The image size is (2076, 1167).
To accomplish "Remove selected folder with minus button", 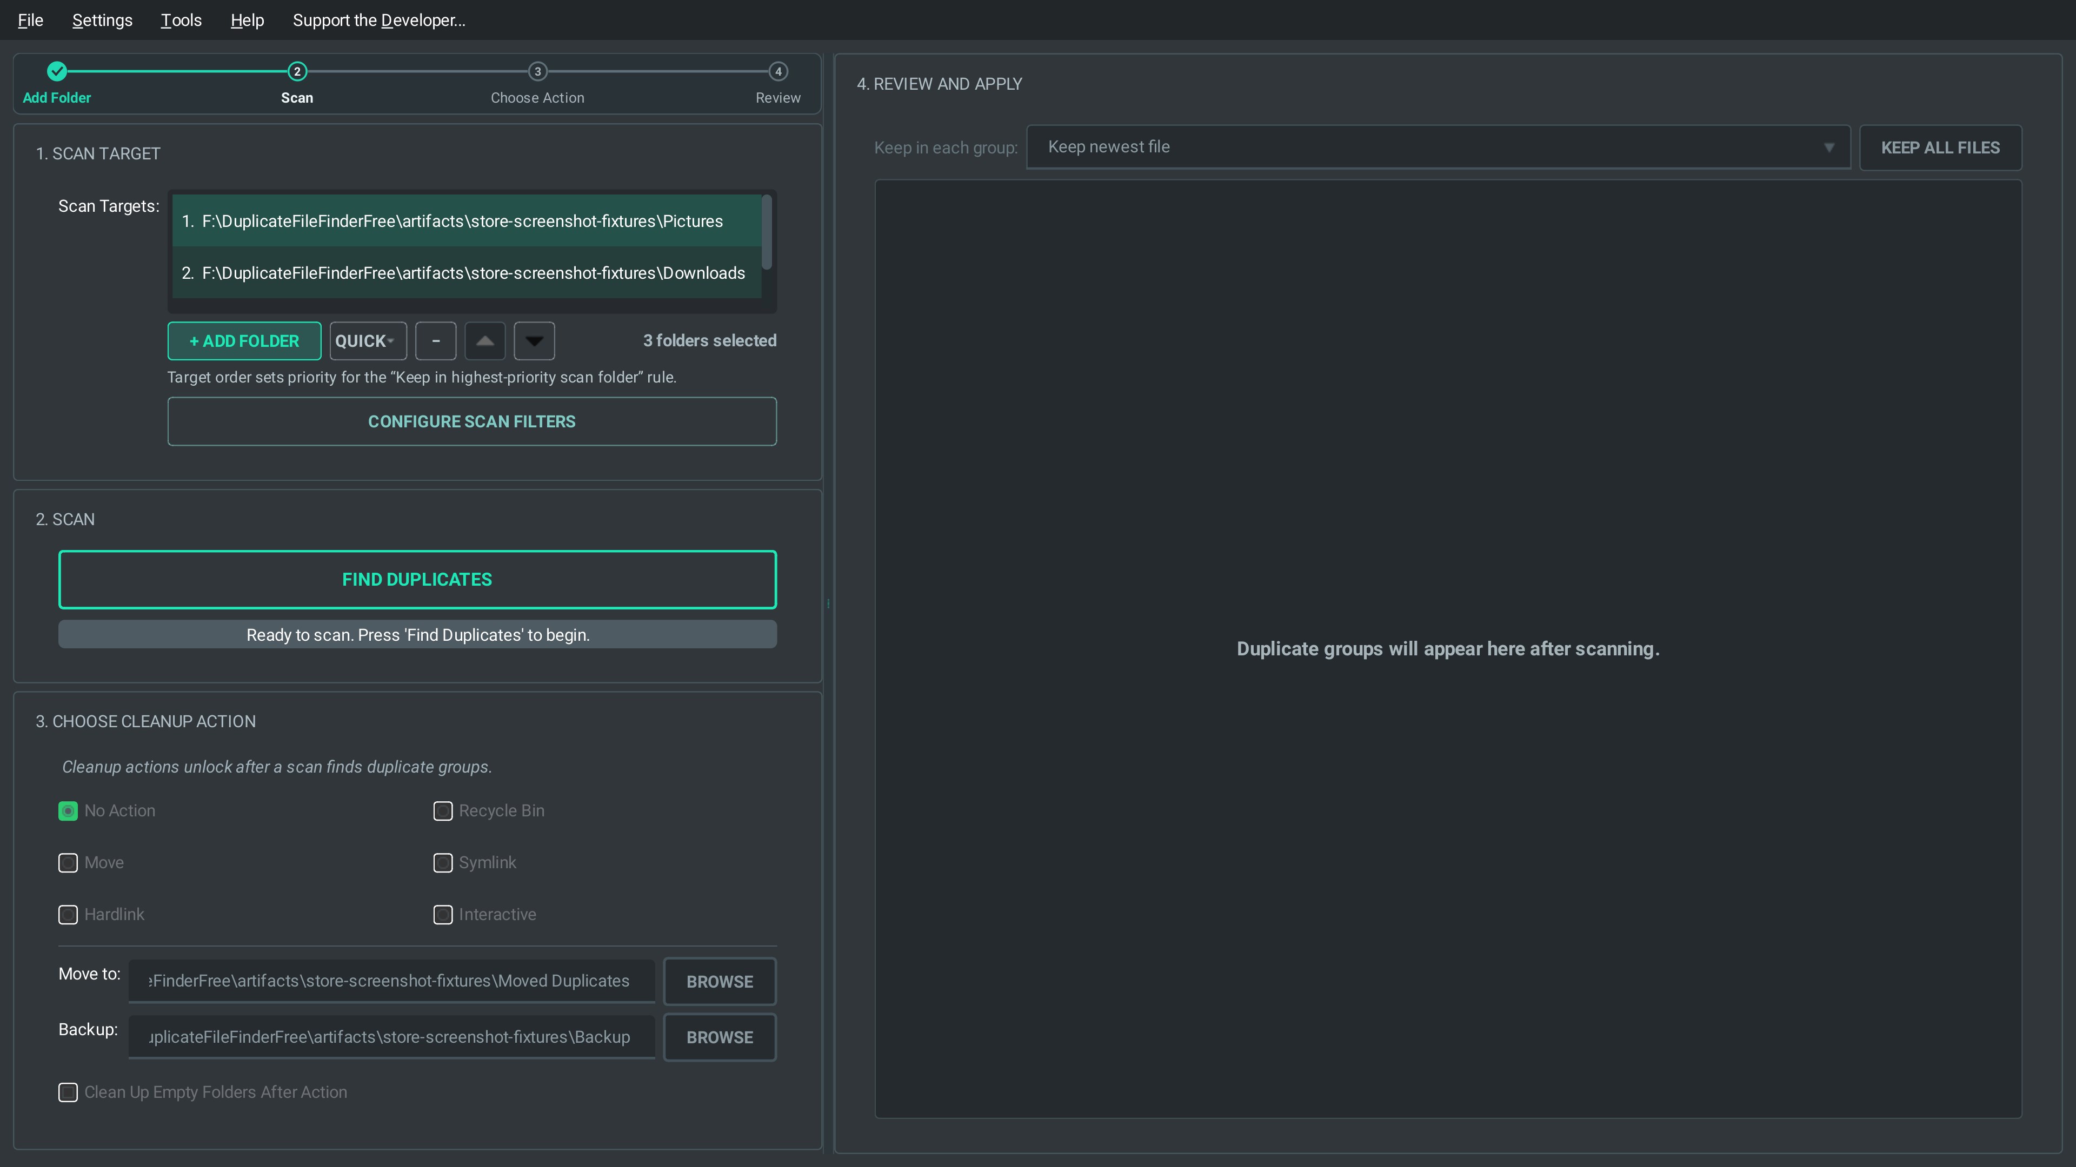I will 436,341.
